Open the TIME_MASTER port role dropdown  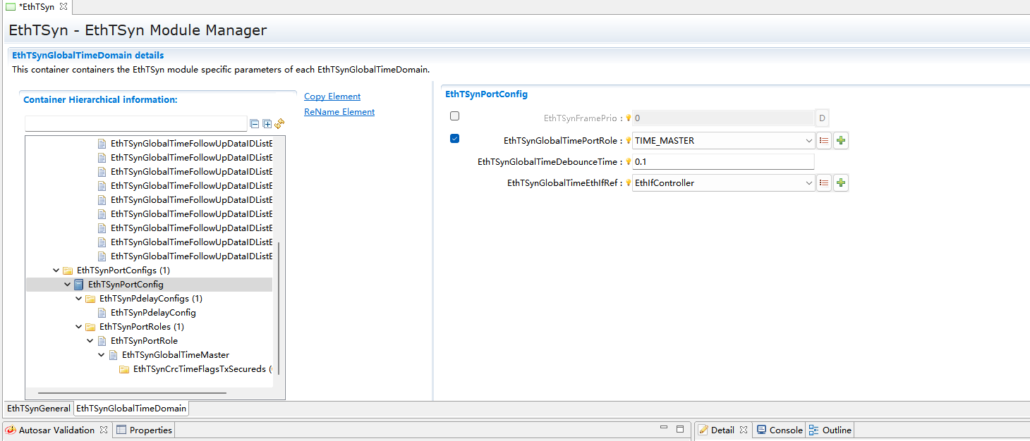tap(808, 141)
